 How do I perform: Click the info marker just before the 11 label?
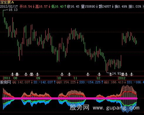point(69,74)
